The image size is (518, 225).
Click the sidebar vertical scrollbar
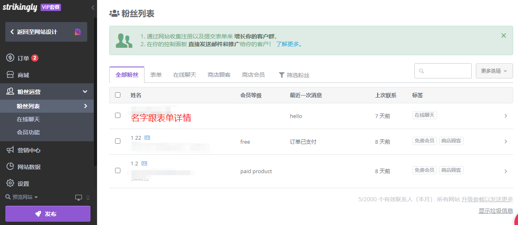coord(95,92)
